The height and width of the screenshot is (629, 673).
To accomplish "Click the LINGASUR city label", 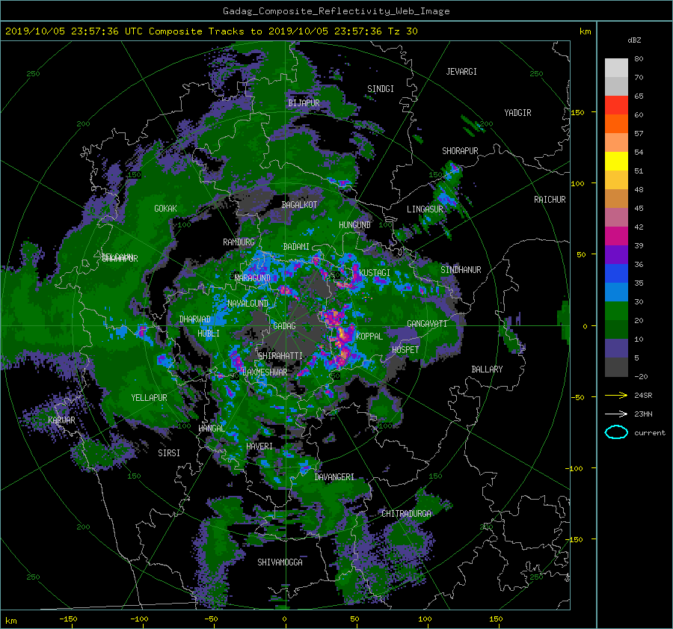I will pos(425,209).
